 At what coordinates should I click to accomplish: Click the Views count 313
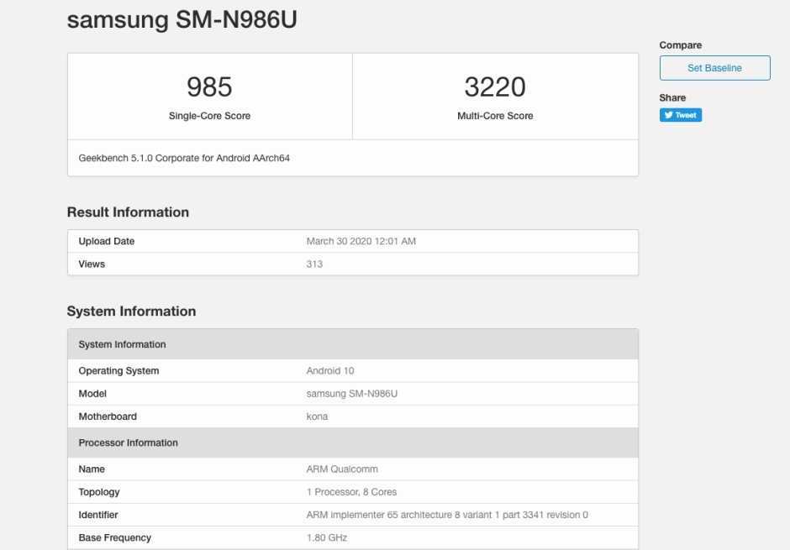[x=314, y=264]
